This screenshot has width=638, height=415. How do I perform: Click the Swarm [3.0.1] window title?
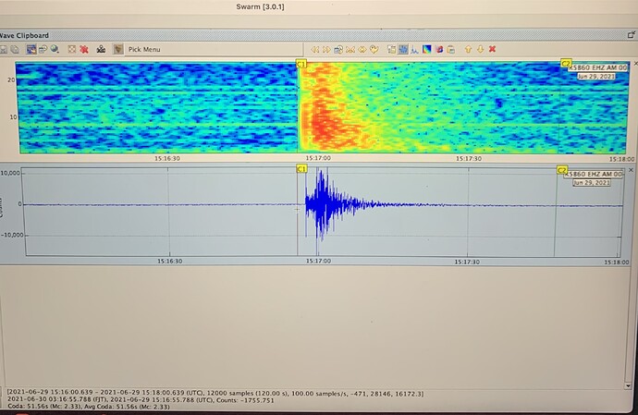point(261,6)
